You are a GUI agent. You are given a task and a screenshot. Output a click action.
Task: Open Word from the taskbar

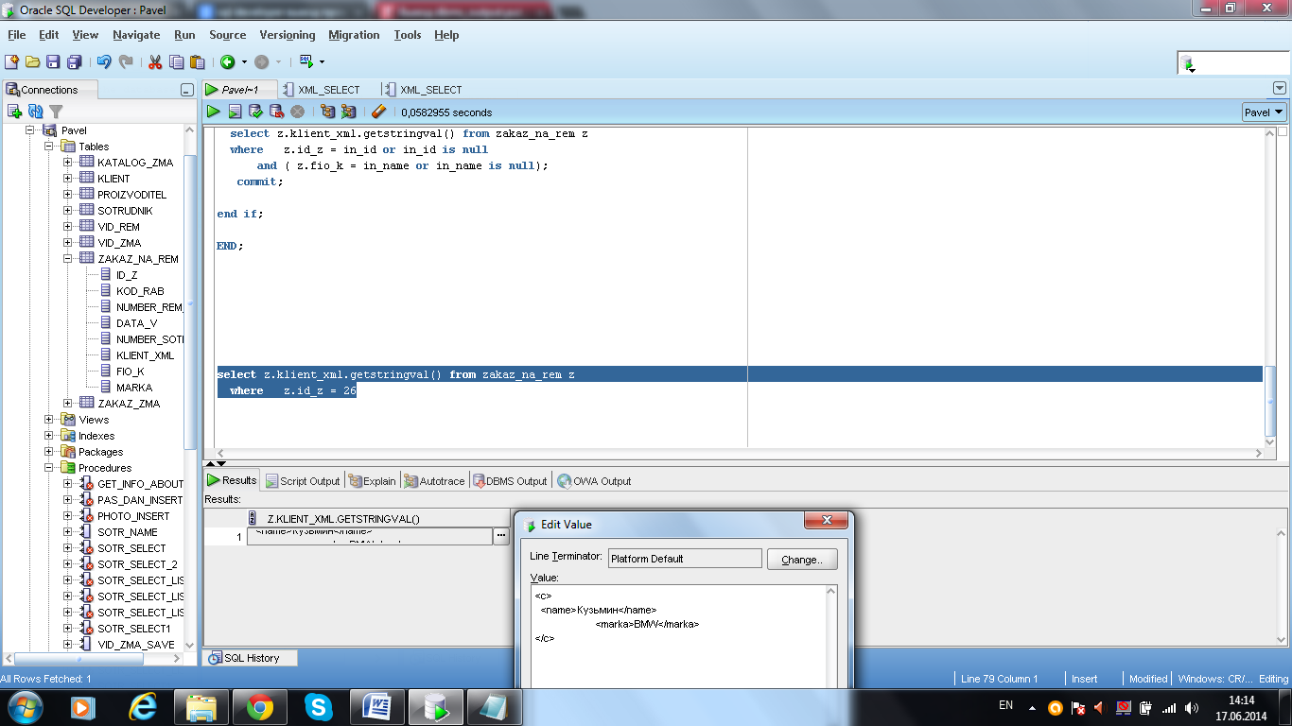(377, 707)
